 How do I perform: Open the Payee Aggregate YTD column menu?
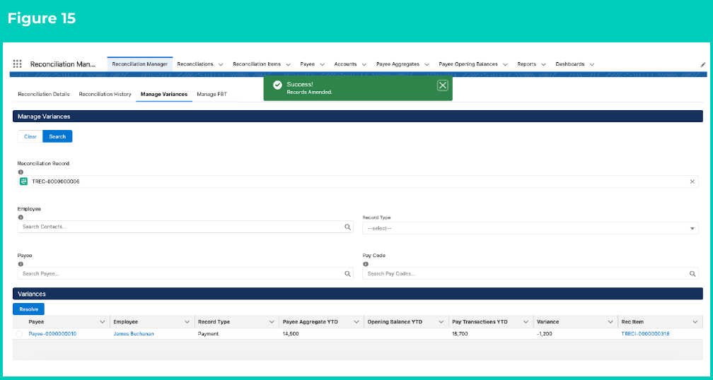[356, 322]
